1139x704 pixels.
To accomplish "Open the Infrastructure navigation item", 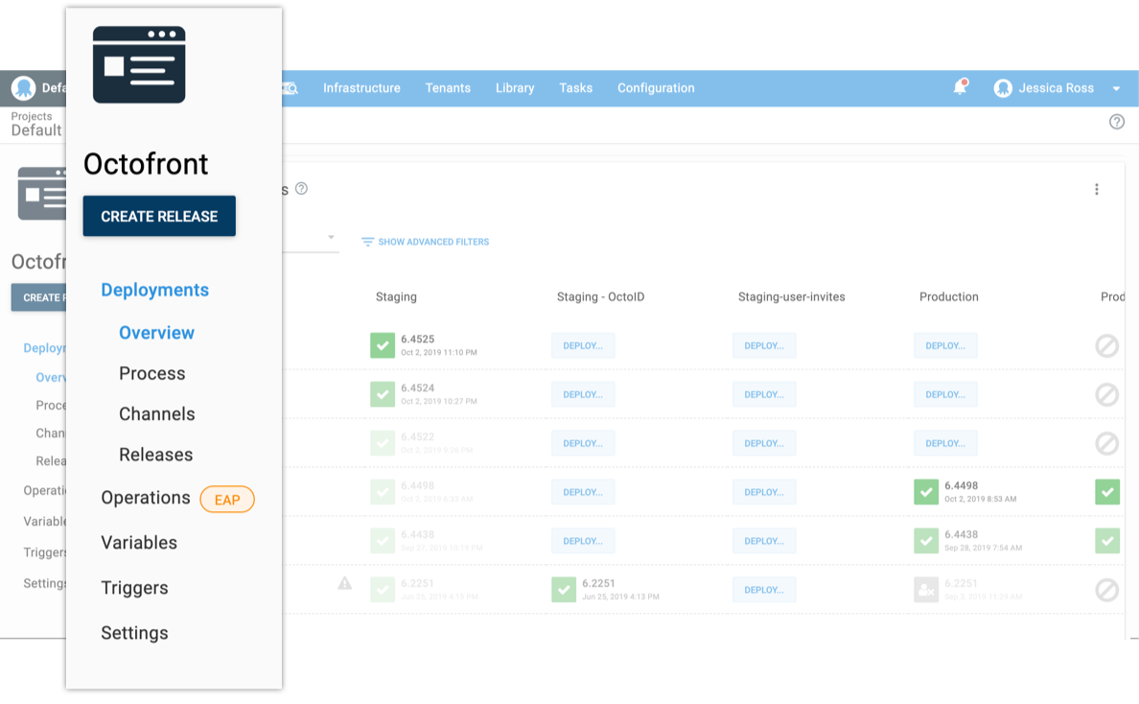I will tap(361, 87).
